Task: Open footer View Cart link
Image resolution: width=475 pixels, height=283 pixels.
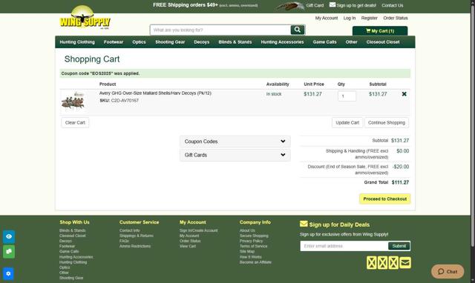Action: pyautogui.click(x=188, y=246)
